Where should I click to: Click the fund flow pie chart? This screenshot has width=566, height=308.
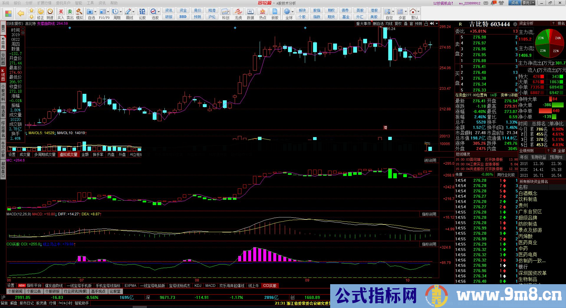550,44
